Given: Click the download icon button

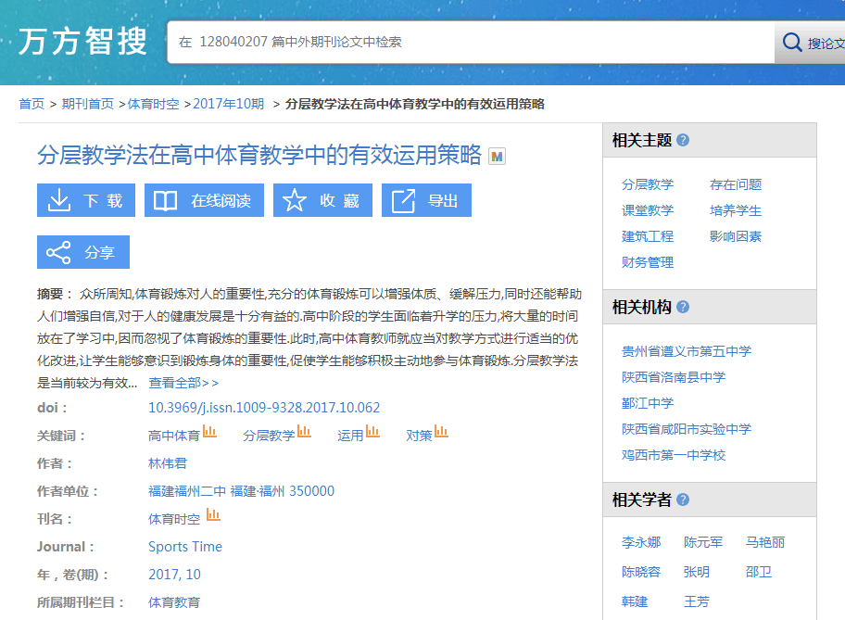Looking at the screenshot, I should coord(85,200).
